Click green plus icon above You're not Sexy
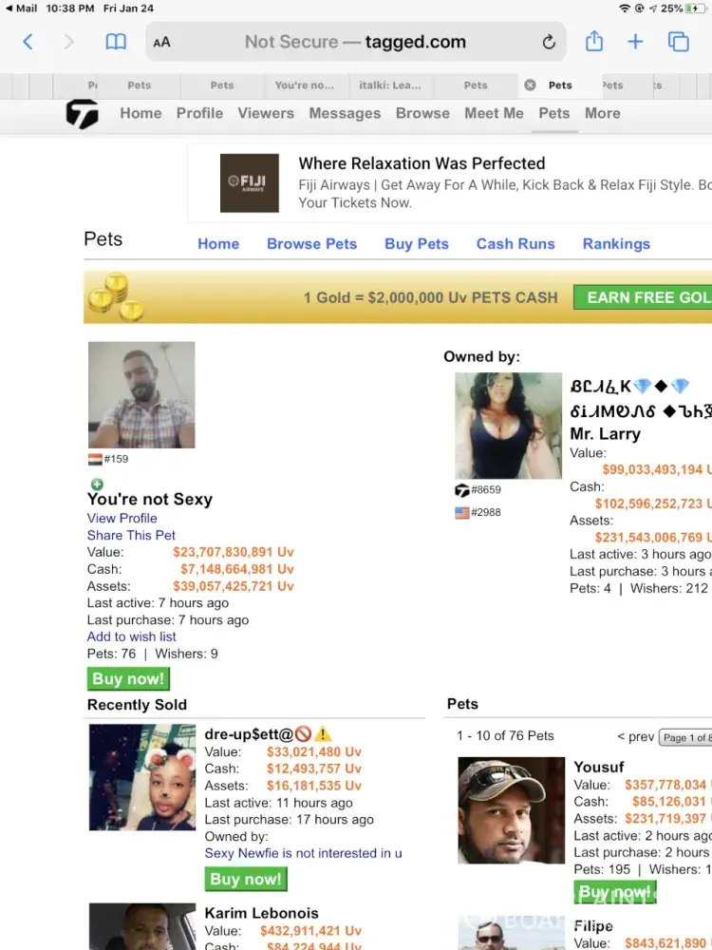 [x=97, y=484]
